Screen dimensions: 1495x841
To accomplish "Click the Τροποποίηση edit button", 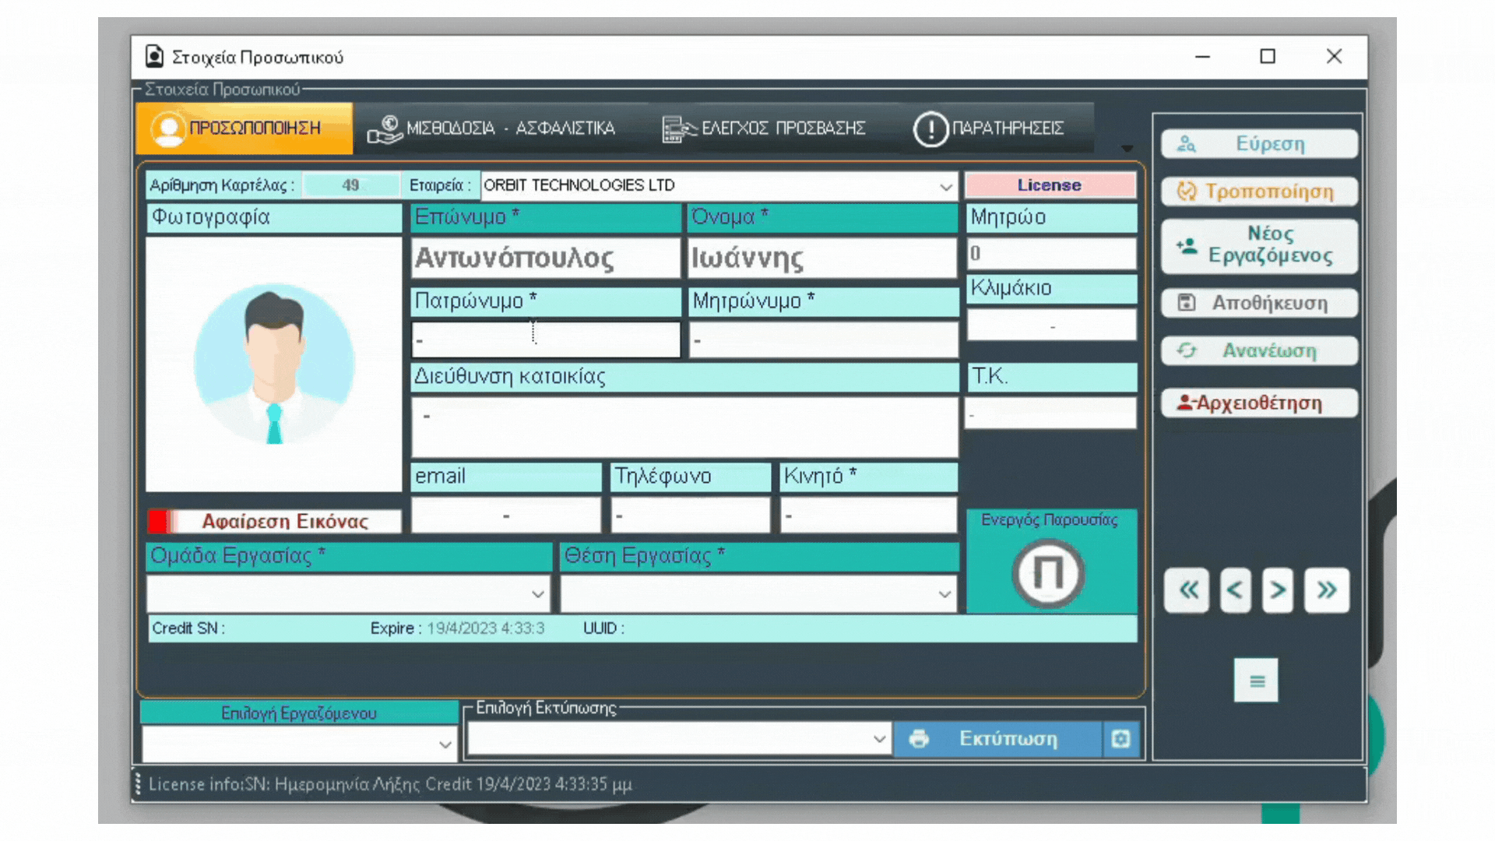I will click(1259, 192).
